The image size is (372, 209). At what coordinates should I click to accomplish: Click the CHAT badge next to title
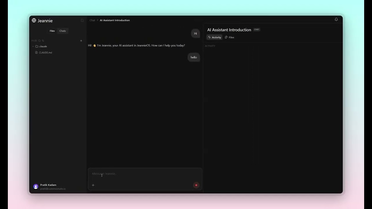[x=257, y=30]
